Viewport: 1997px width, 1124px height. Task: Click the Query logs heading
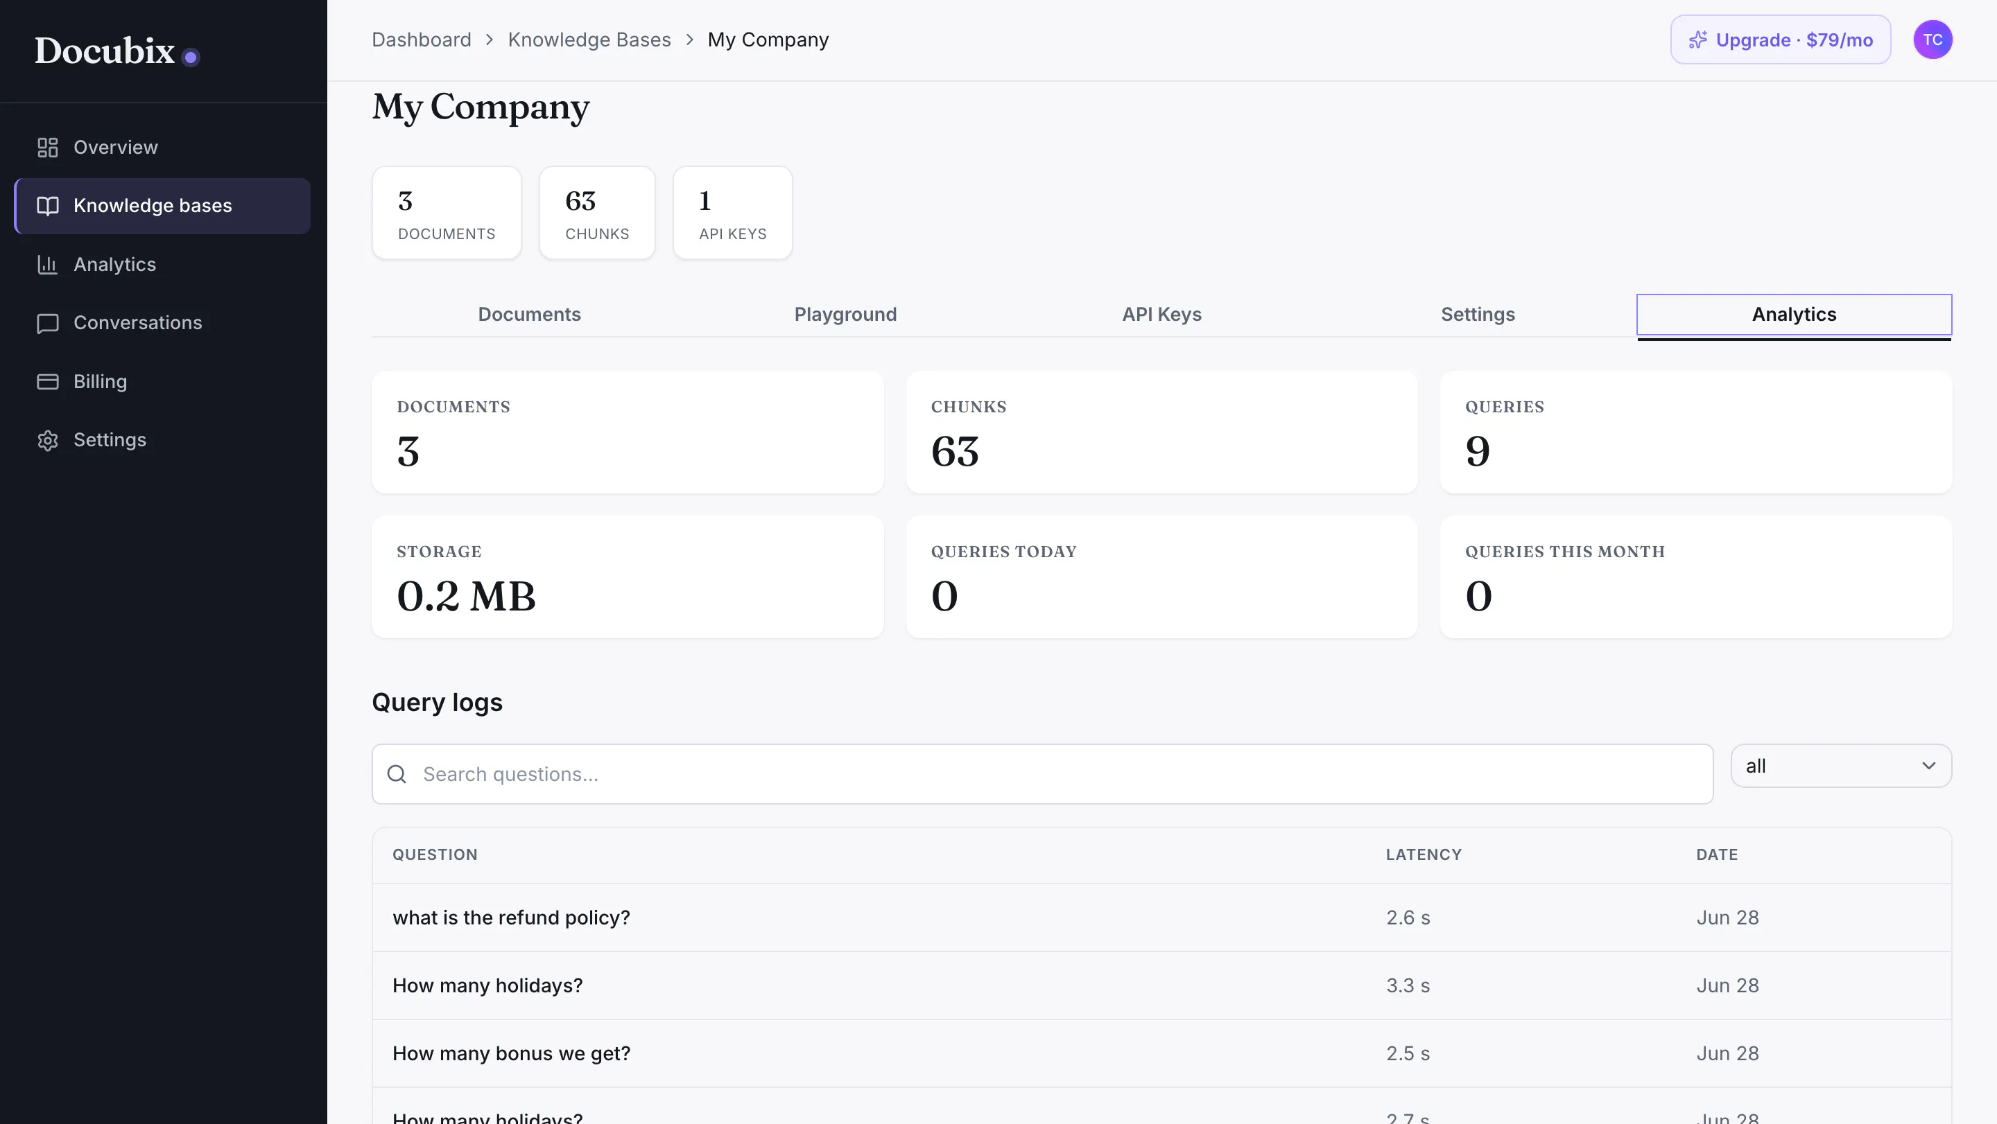click(x=438, y=702)
